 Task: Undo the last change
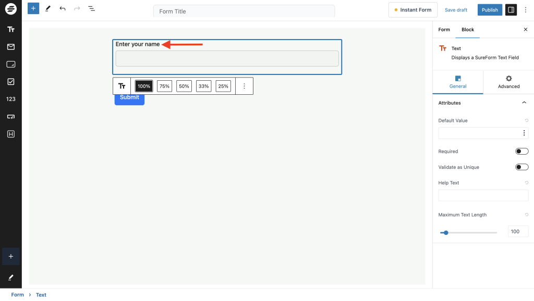click(63, 8)
